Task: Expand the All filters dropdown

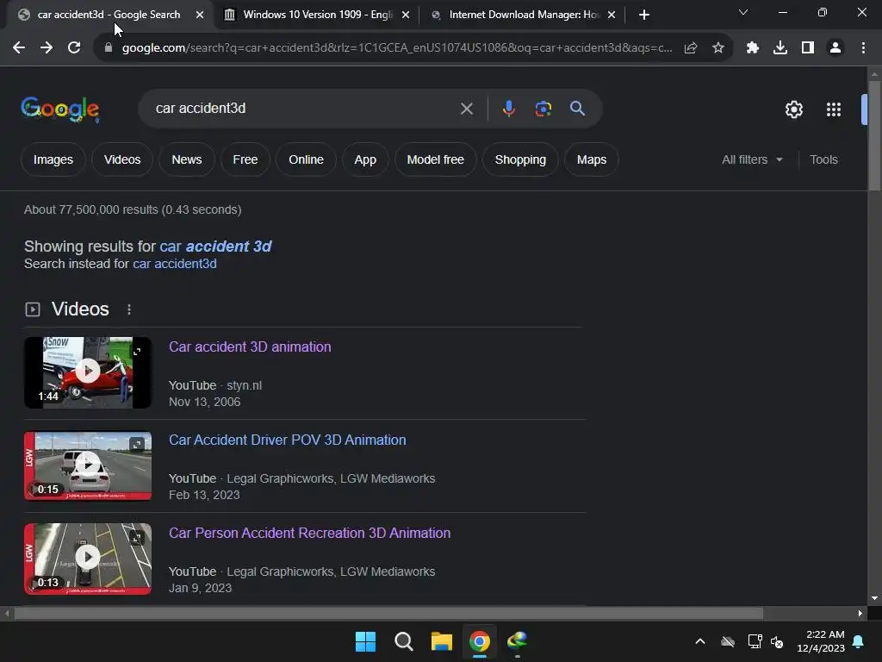Action: [752, 159]
